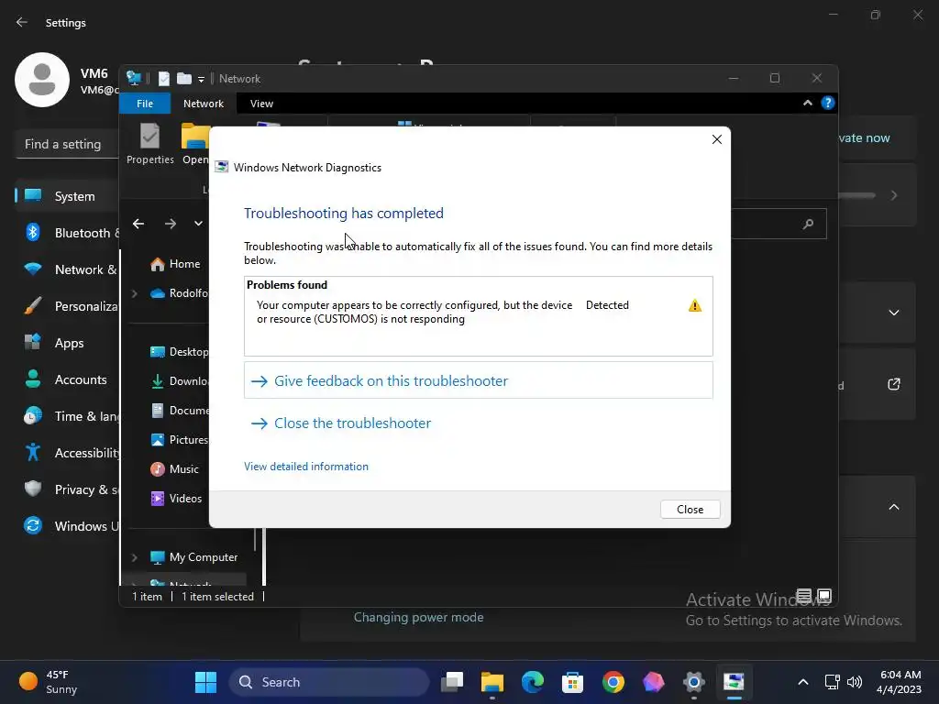Click the warning triangle icon in Problems found
This screenshot has height=704, width=939.
[x=695, y=306]
